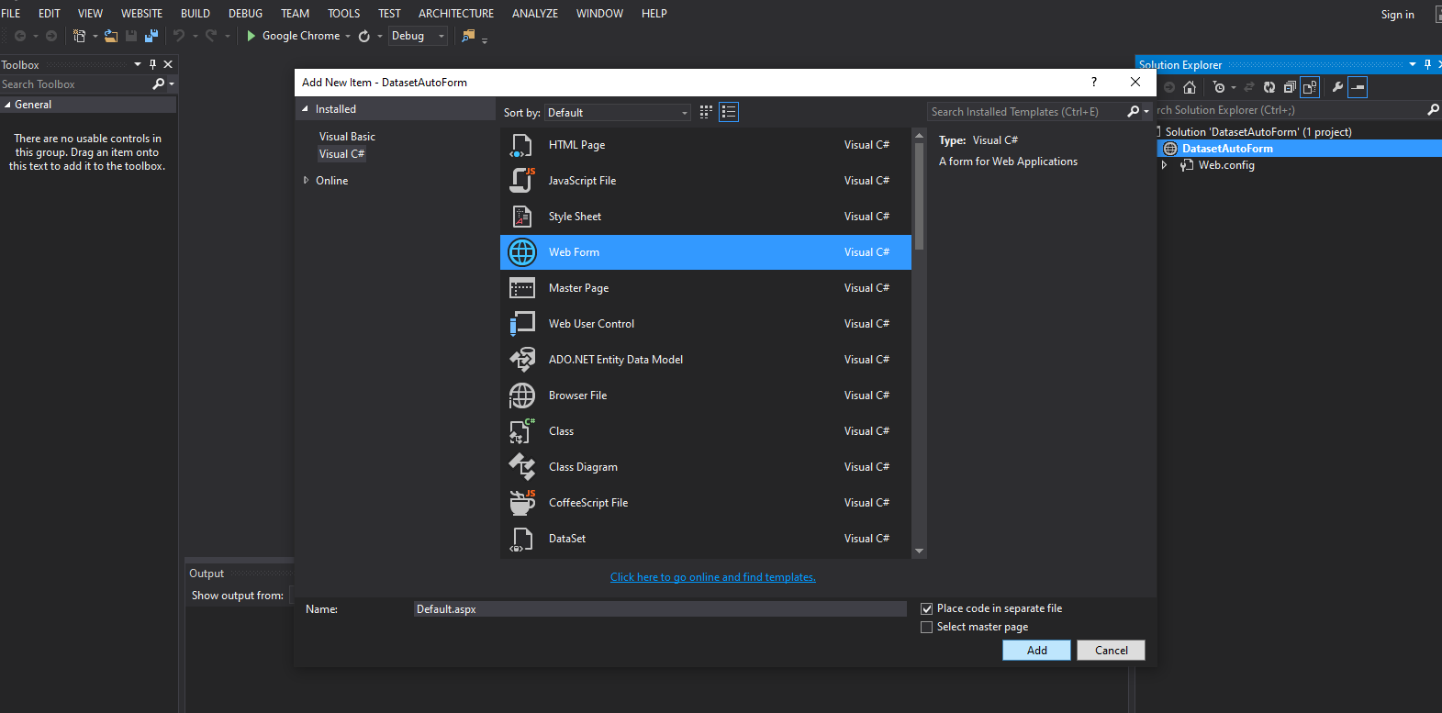Click the Open File folder icon
The image size is (1442, 713).
pos(111,36)
